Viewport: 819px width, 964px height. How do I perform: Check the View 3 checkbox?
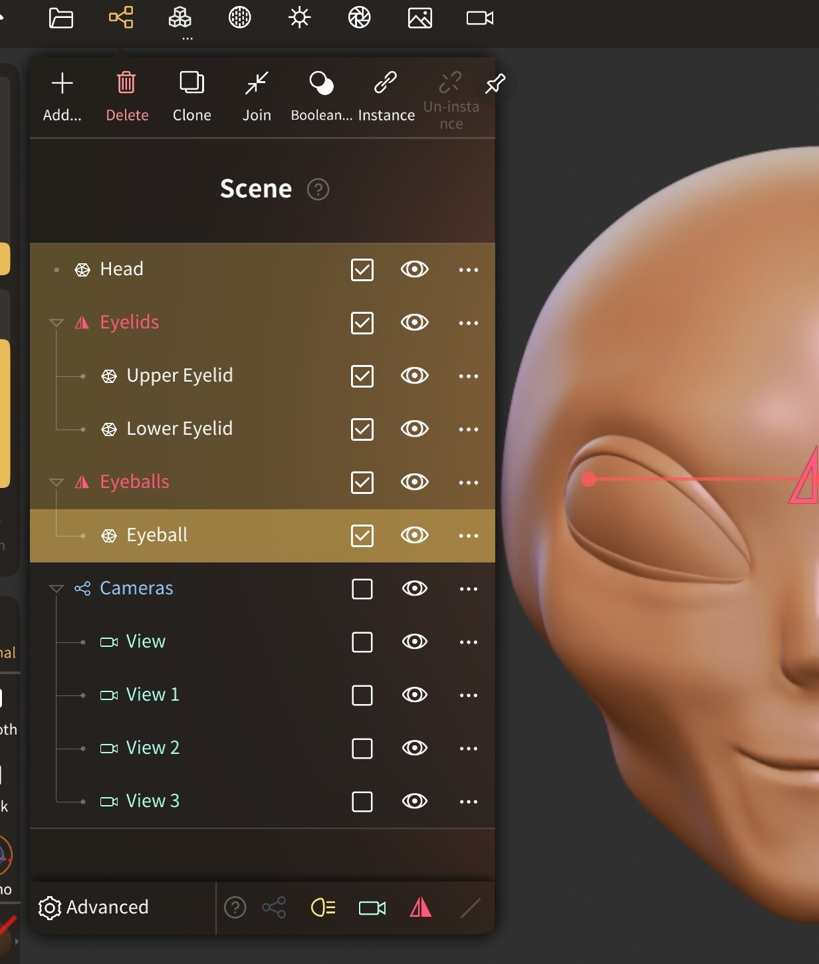coord(362,802)
